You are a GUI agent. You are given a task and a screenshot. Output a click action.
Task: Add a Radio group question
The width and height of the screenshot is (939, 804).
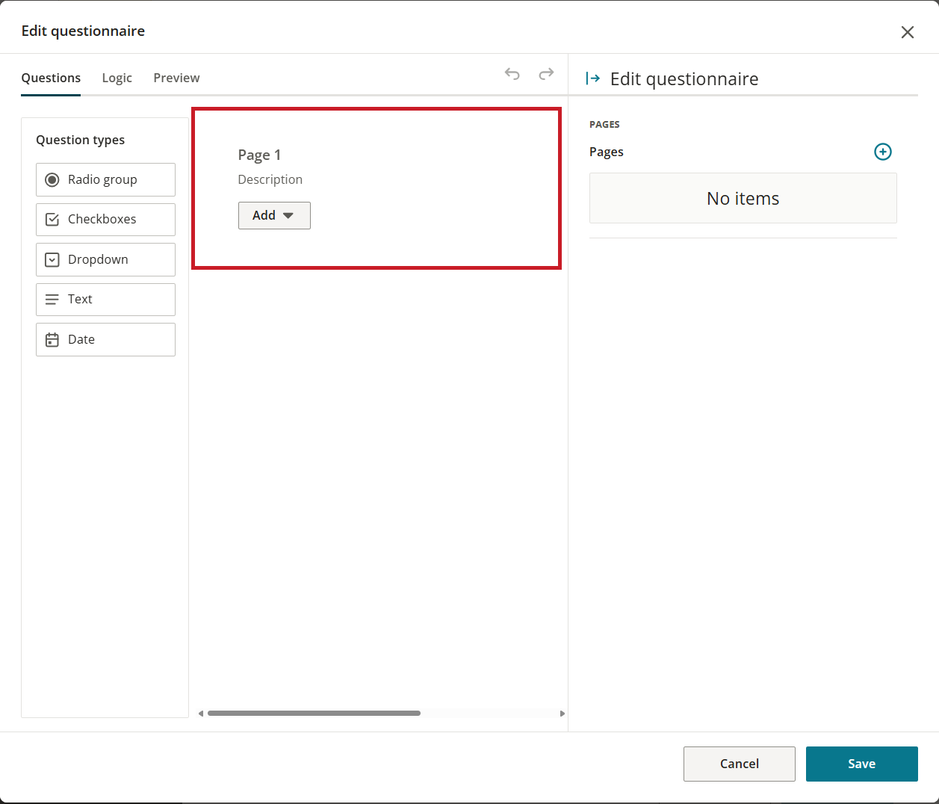(x=105, y=179)
